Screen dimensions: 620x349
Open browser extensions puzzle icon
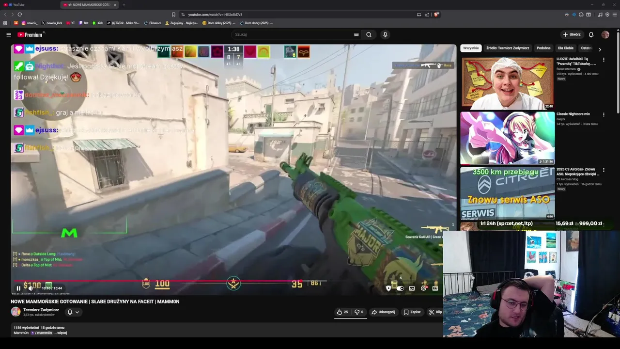[581, 15]
